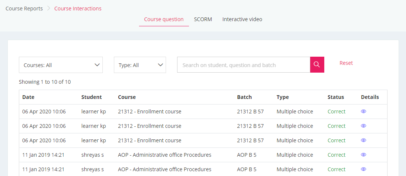Expand the Courses: All dropdown

click(x=61, y=65)
